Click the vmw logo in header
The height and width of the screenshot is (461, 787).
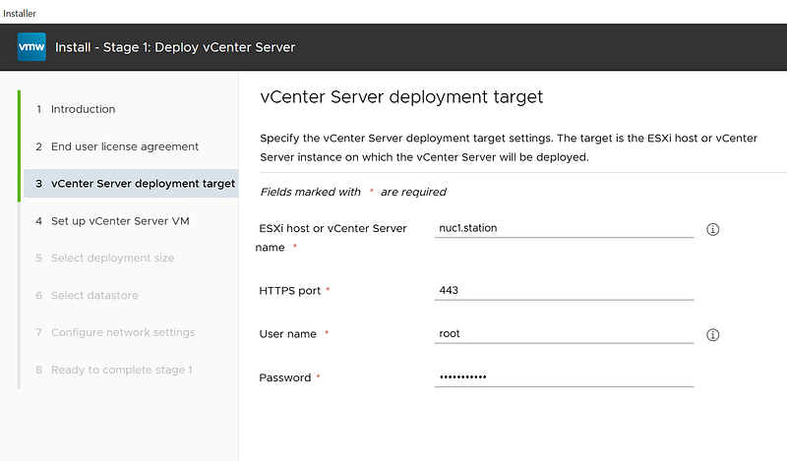31,46
